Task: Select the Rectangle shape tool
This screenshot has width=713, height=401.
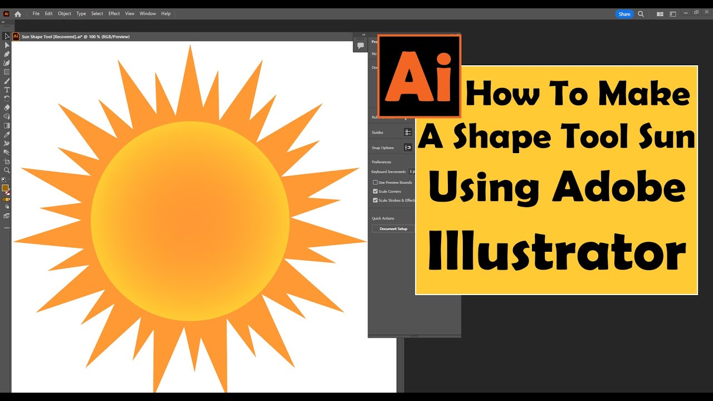Action: 7,72
